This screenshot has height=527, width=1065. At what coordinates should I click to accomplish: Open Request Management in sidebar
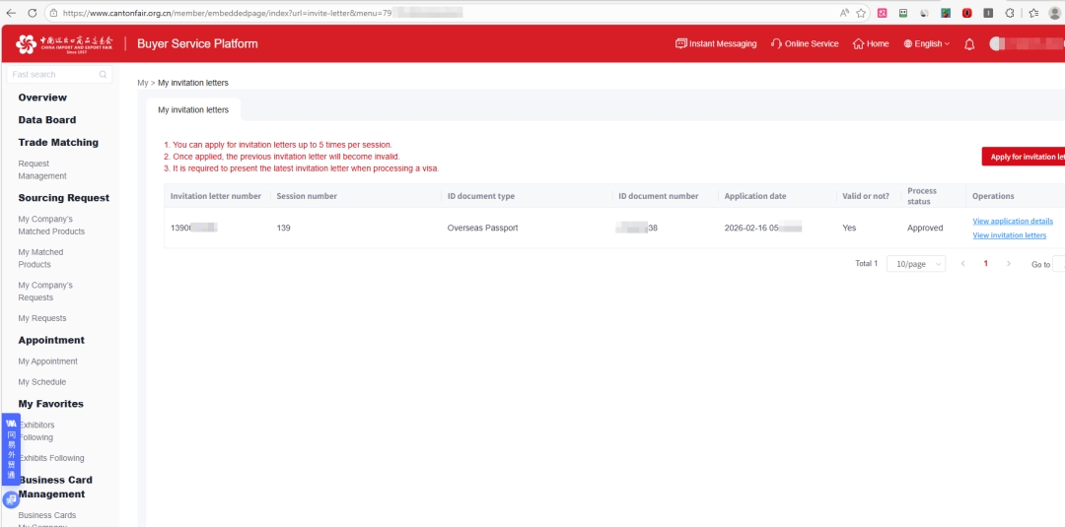(42, 169)
